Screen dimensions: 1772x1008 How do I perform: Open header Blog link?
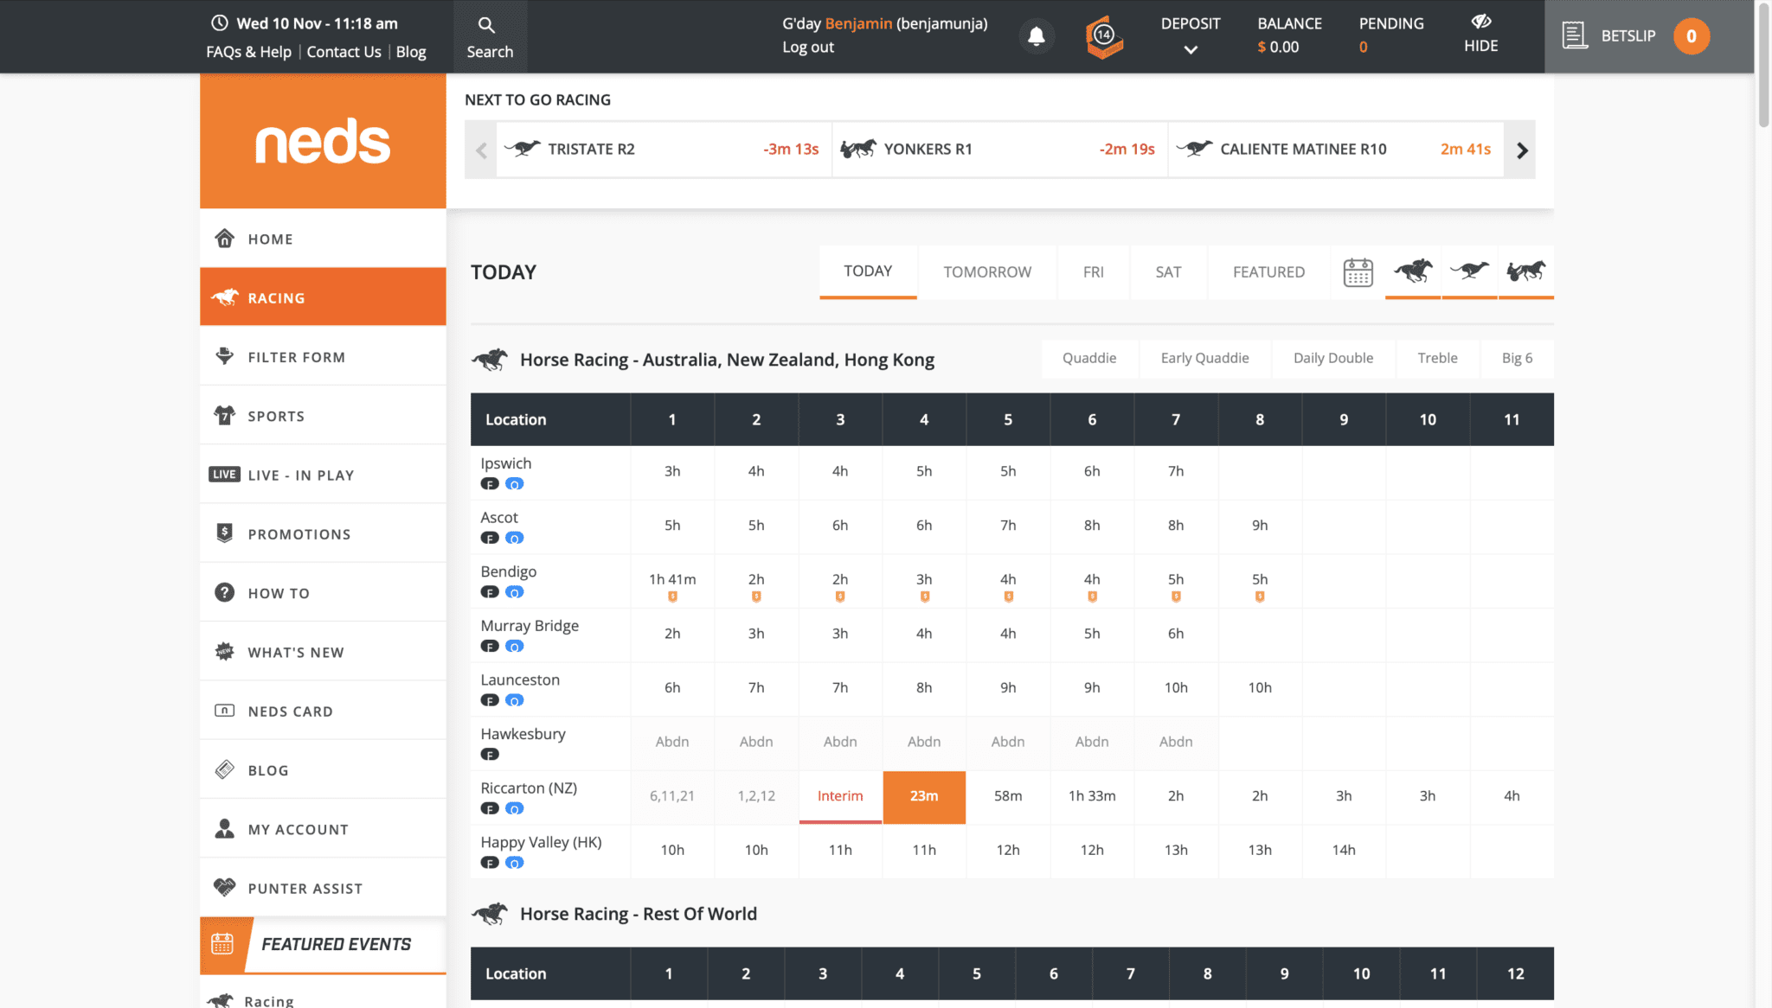[411, 52]
